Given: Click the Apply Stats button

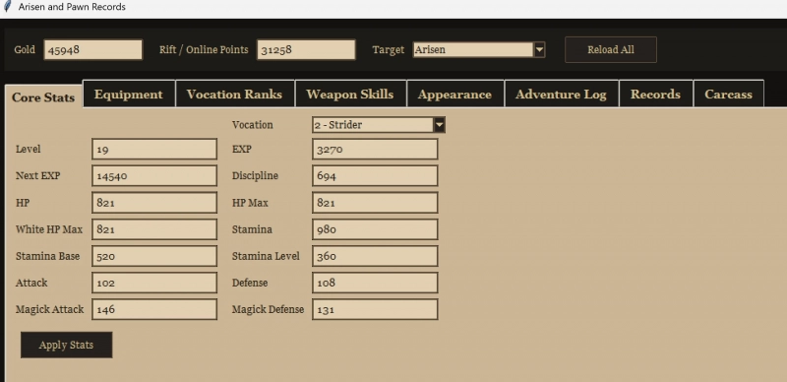Looking at the screenshot, I should click(66, 345).
